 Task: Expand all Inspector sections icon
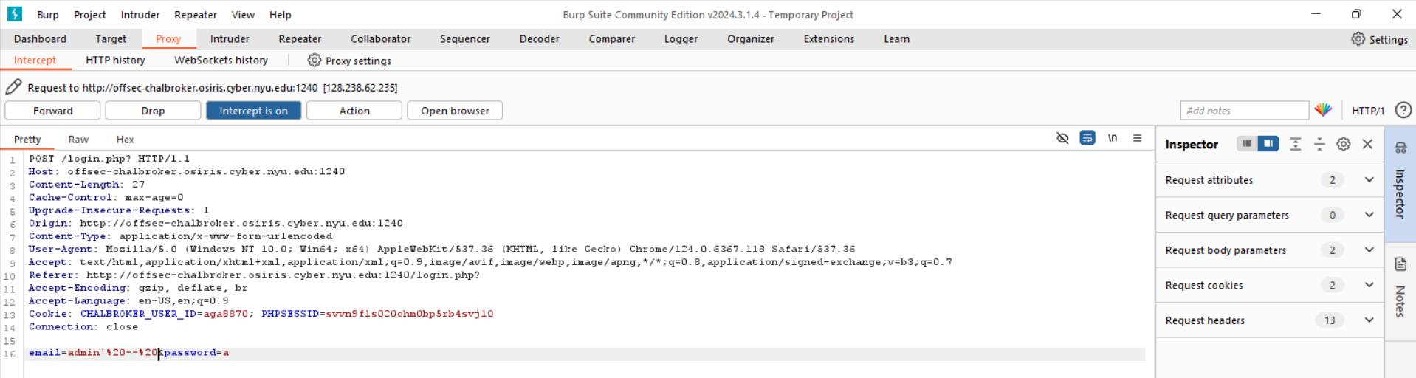point(1295,144)
